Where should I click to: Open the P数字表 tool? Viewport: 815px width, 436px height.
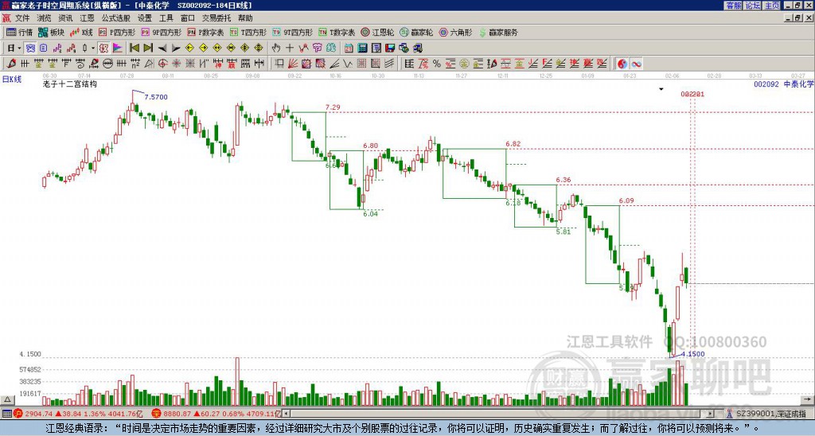tap(205, 32)
